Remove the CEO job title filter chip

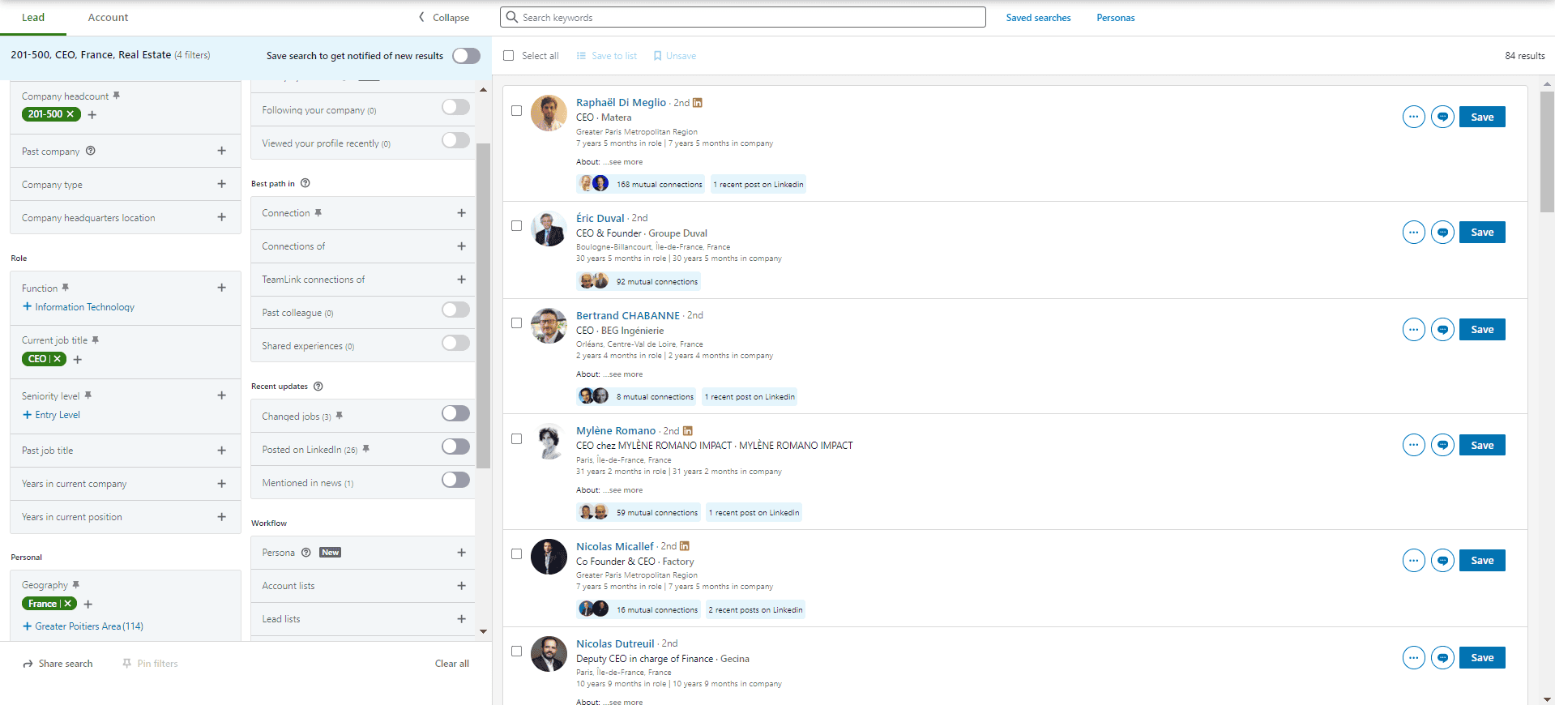58,359
